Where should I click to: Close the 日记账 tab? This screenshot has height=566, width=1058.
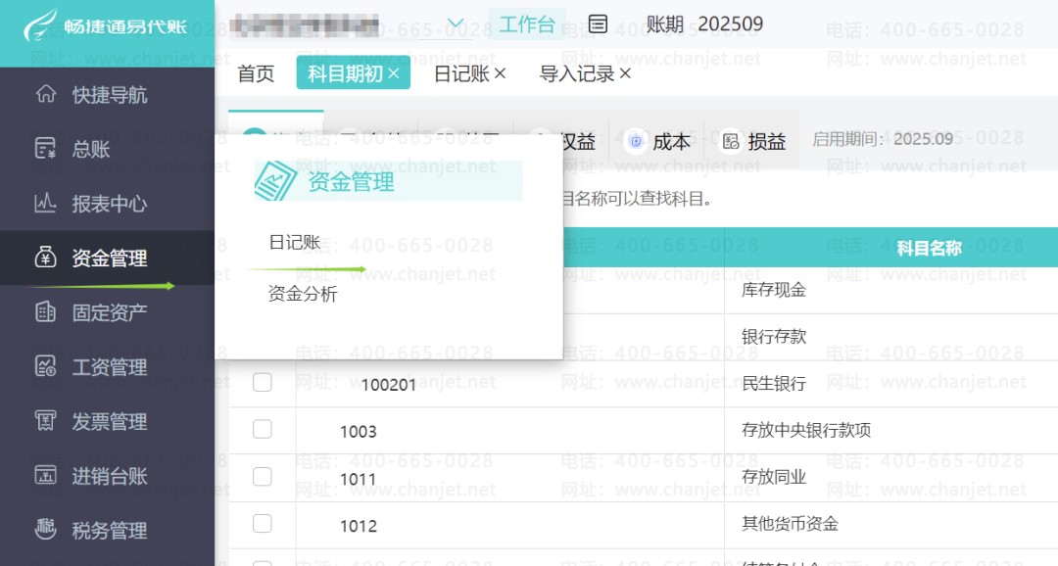tap(500, 72)
